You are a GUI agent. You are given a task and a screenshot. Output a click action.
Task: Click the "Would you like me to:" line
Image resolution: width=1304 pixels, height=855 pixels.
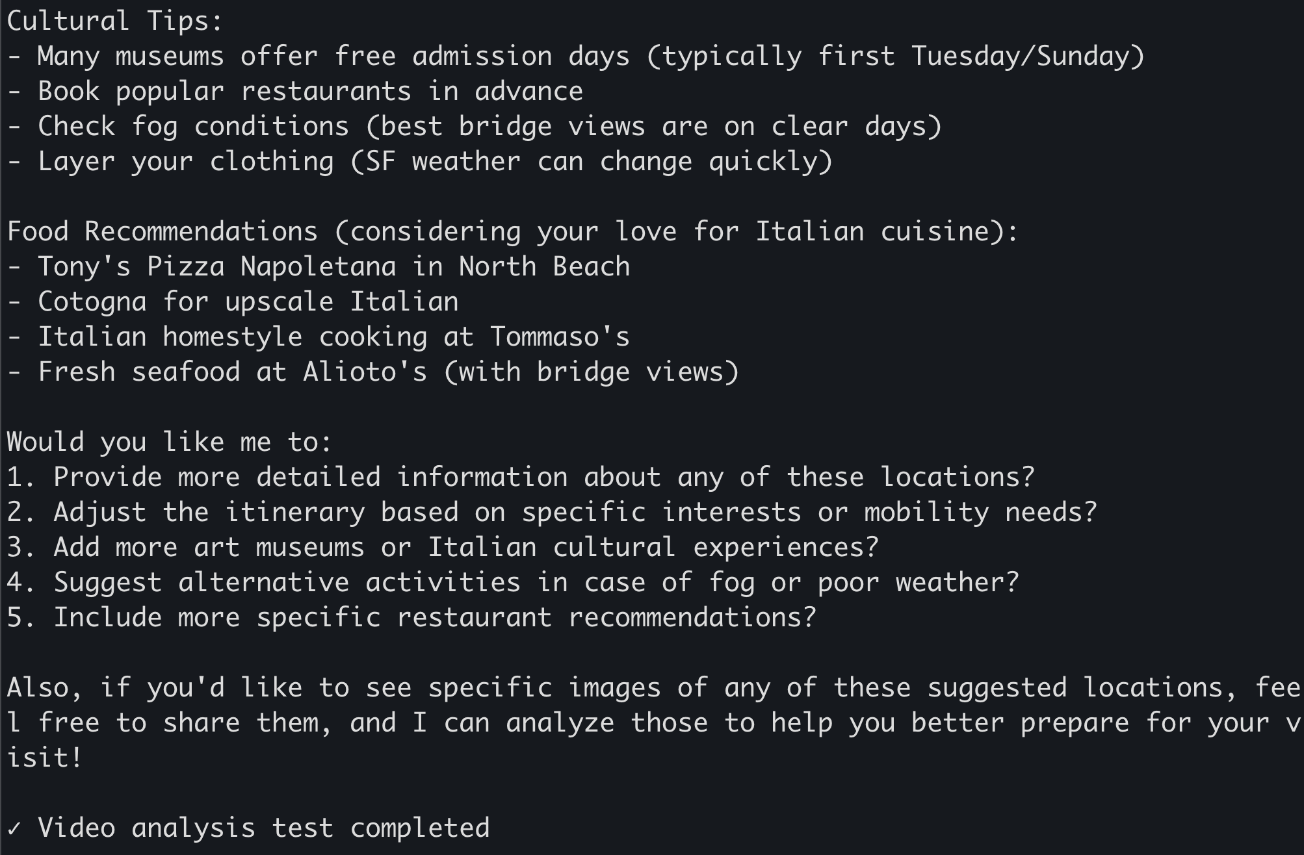tap(169, 442)
